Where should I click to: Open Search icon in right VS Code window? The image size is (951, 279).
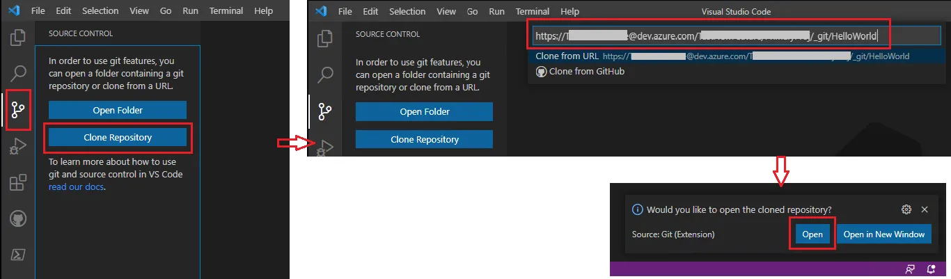point(324,74)
